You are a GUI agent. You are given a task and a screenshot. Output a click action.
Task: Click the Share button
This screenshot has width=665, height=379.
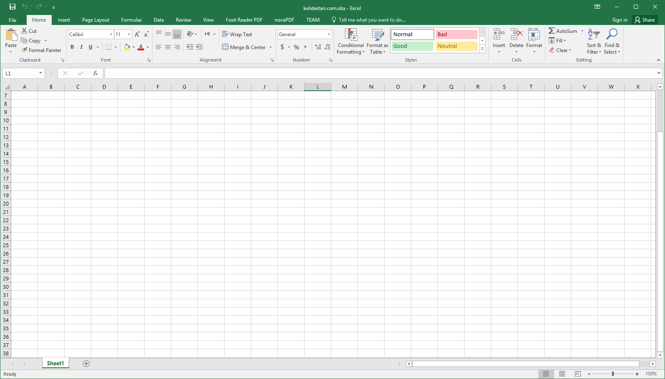click(x=645, y=20)
